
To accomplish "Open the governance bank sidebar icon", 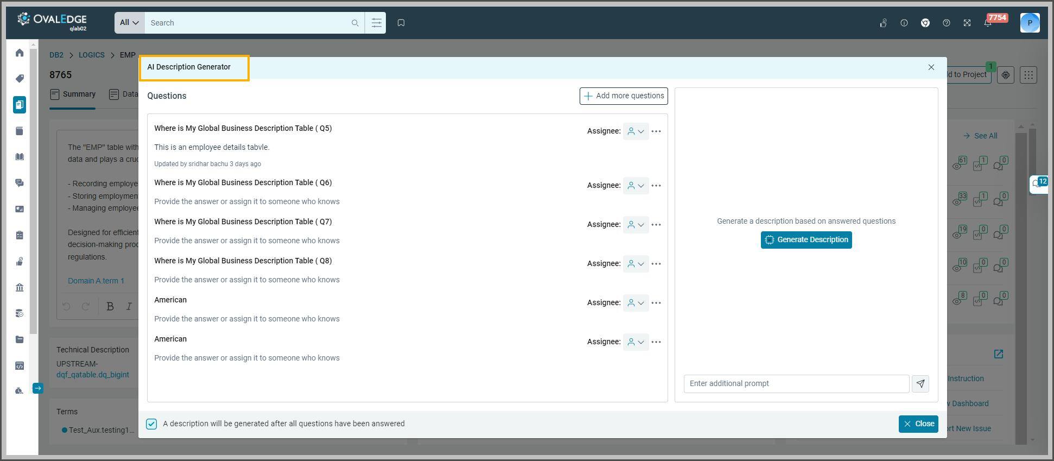I will coord(20,287).
